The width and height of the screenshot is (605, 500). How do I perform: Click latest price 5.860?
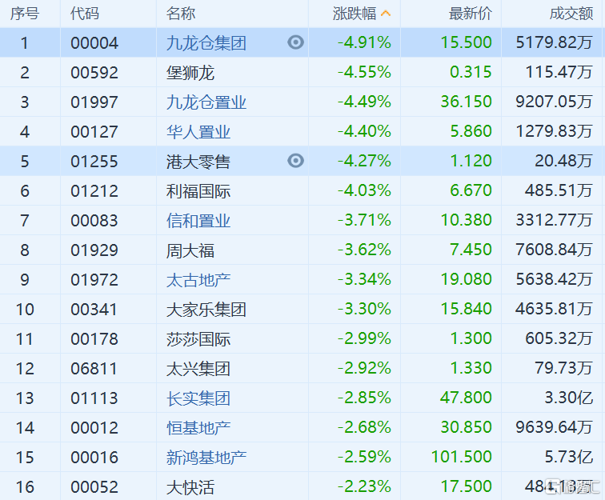click(471, 131)
